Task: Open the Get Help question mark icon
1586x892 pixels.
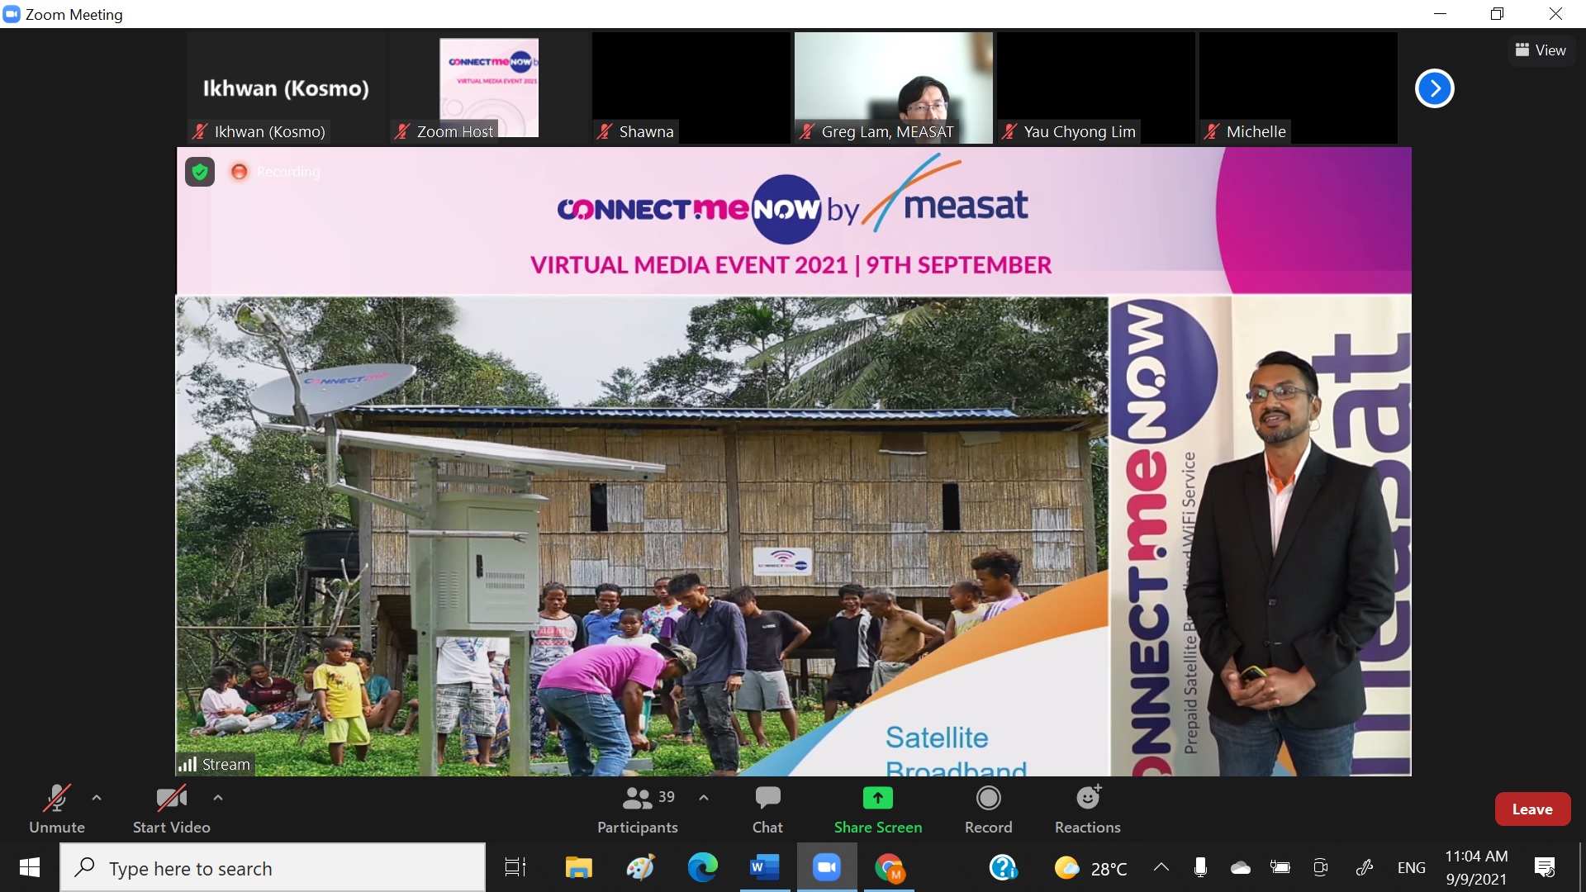Action: click(1003, 868)
